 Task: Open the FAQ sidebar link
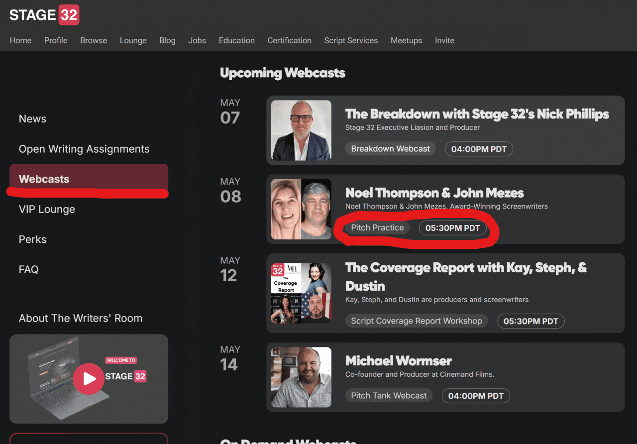coord(28,269)
